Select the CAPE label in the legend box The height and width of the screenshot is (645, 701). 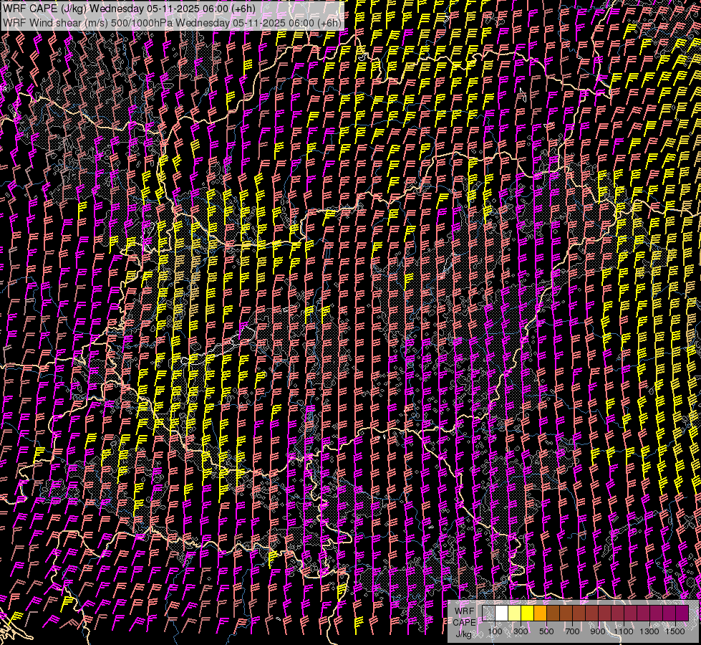(x=464, y=621)
